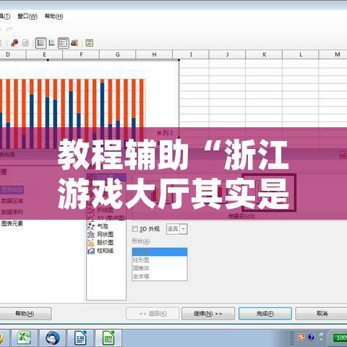This screenshot has width=347, height=347.
Task: Click column header G
Action: point(118,55)
